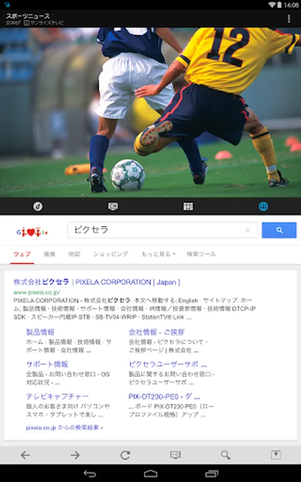Tap the blue globe web browser icon
Viewport: 301px width, 482px height.
click(263, 206)
